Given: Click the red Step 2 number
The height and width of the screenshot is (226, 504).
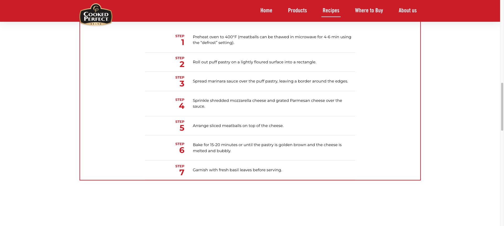Looking at the screenshot, I should [182, 64].
